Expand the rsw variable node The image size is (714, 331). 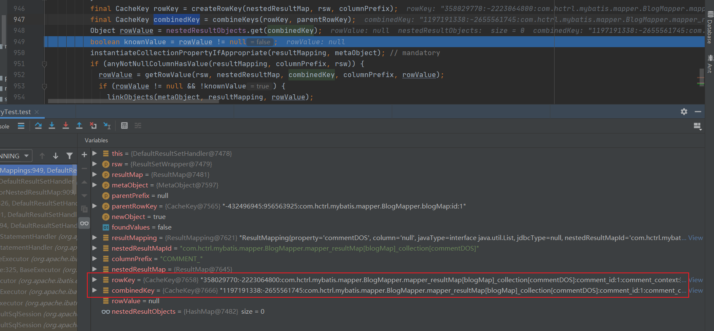(x=94, y=164)
